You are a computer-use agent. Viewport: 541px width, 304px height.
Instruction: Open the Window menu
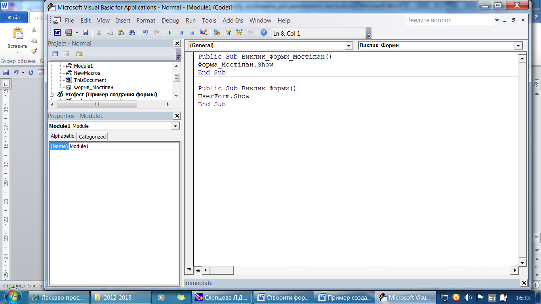[x=260, y=21]
